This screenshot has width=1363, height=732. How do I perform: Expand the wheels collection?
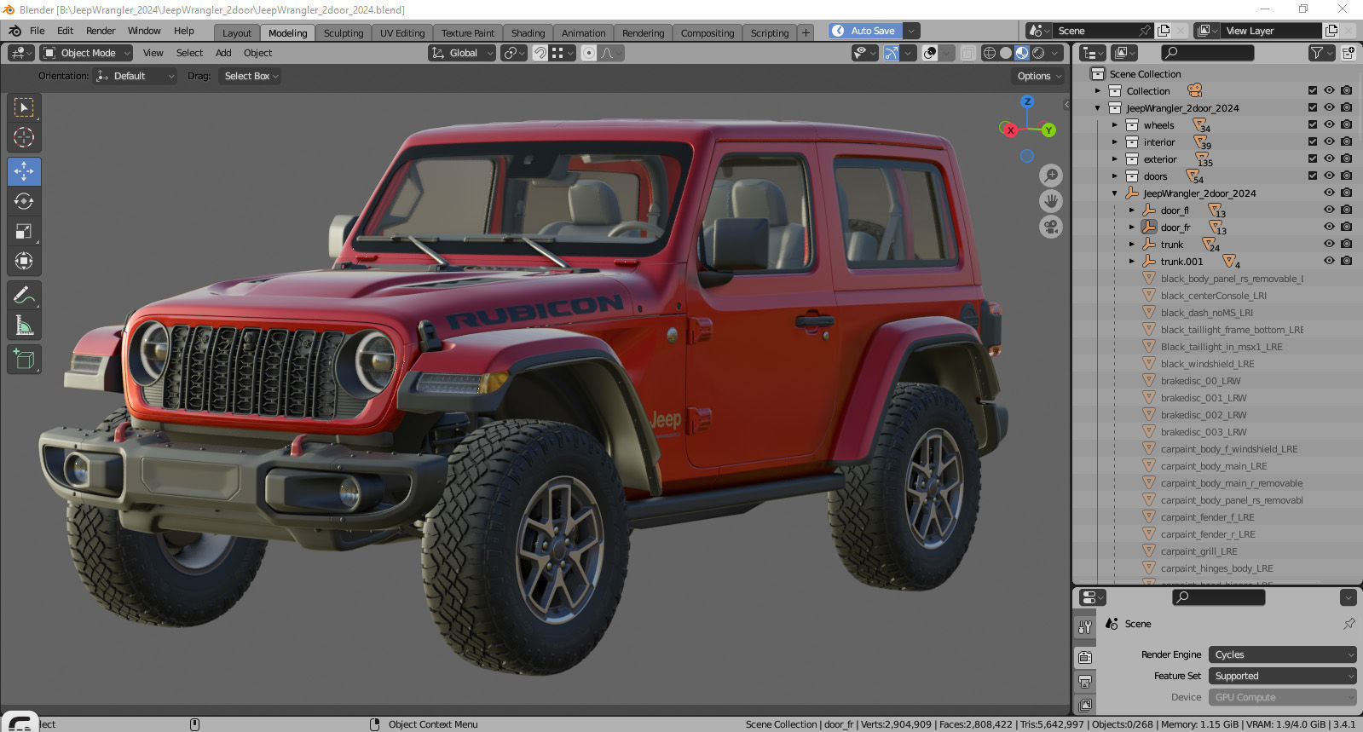pos(1114,125)
